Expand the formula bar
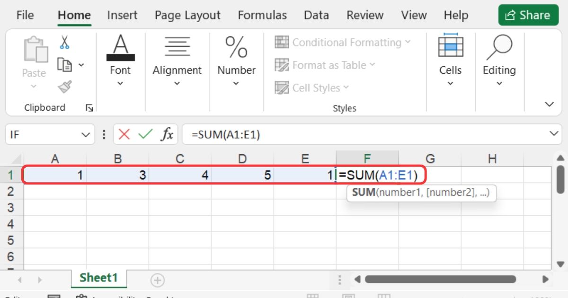 click(x=554, y=134)
